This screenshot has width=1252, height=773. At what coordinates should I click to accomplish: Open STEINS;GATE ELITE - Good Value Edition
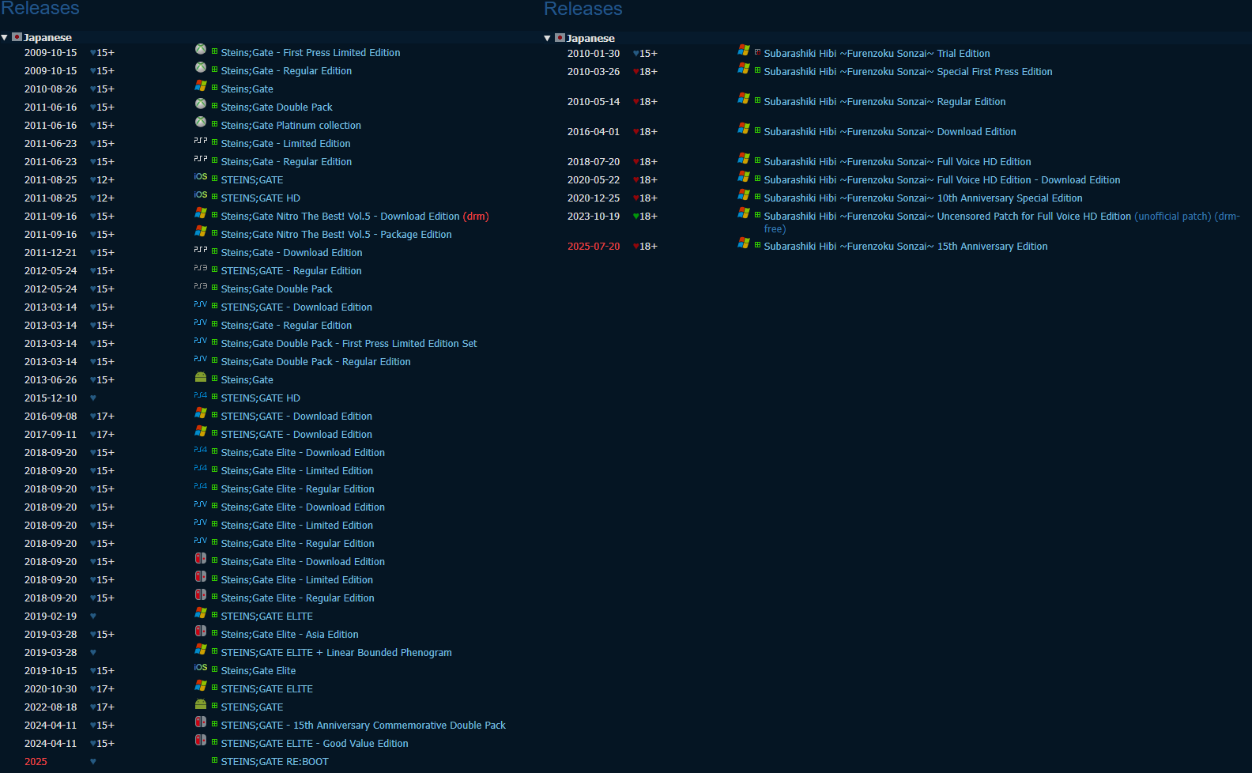(x=315, y=744)
